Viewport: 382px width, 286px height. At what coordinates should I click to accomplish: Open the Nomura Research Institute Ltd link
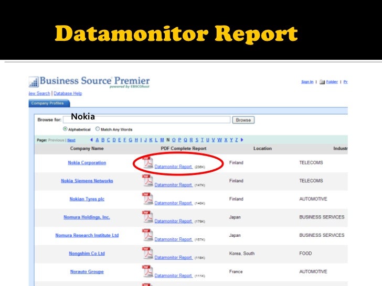pos(87,235)
